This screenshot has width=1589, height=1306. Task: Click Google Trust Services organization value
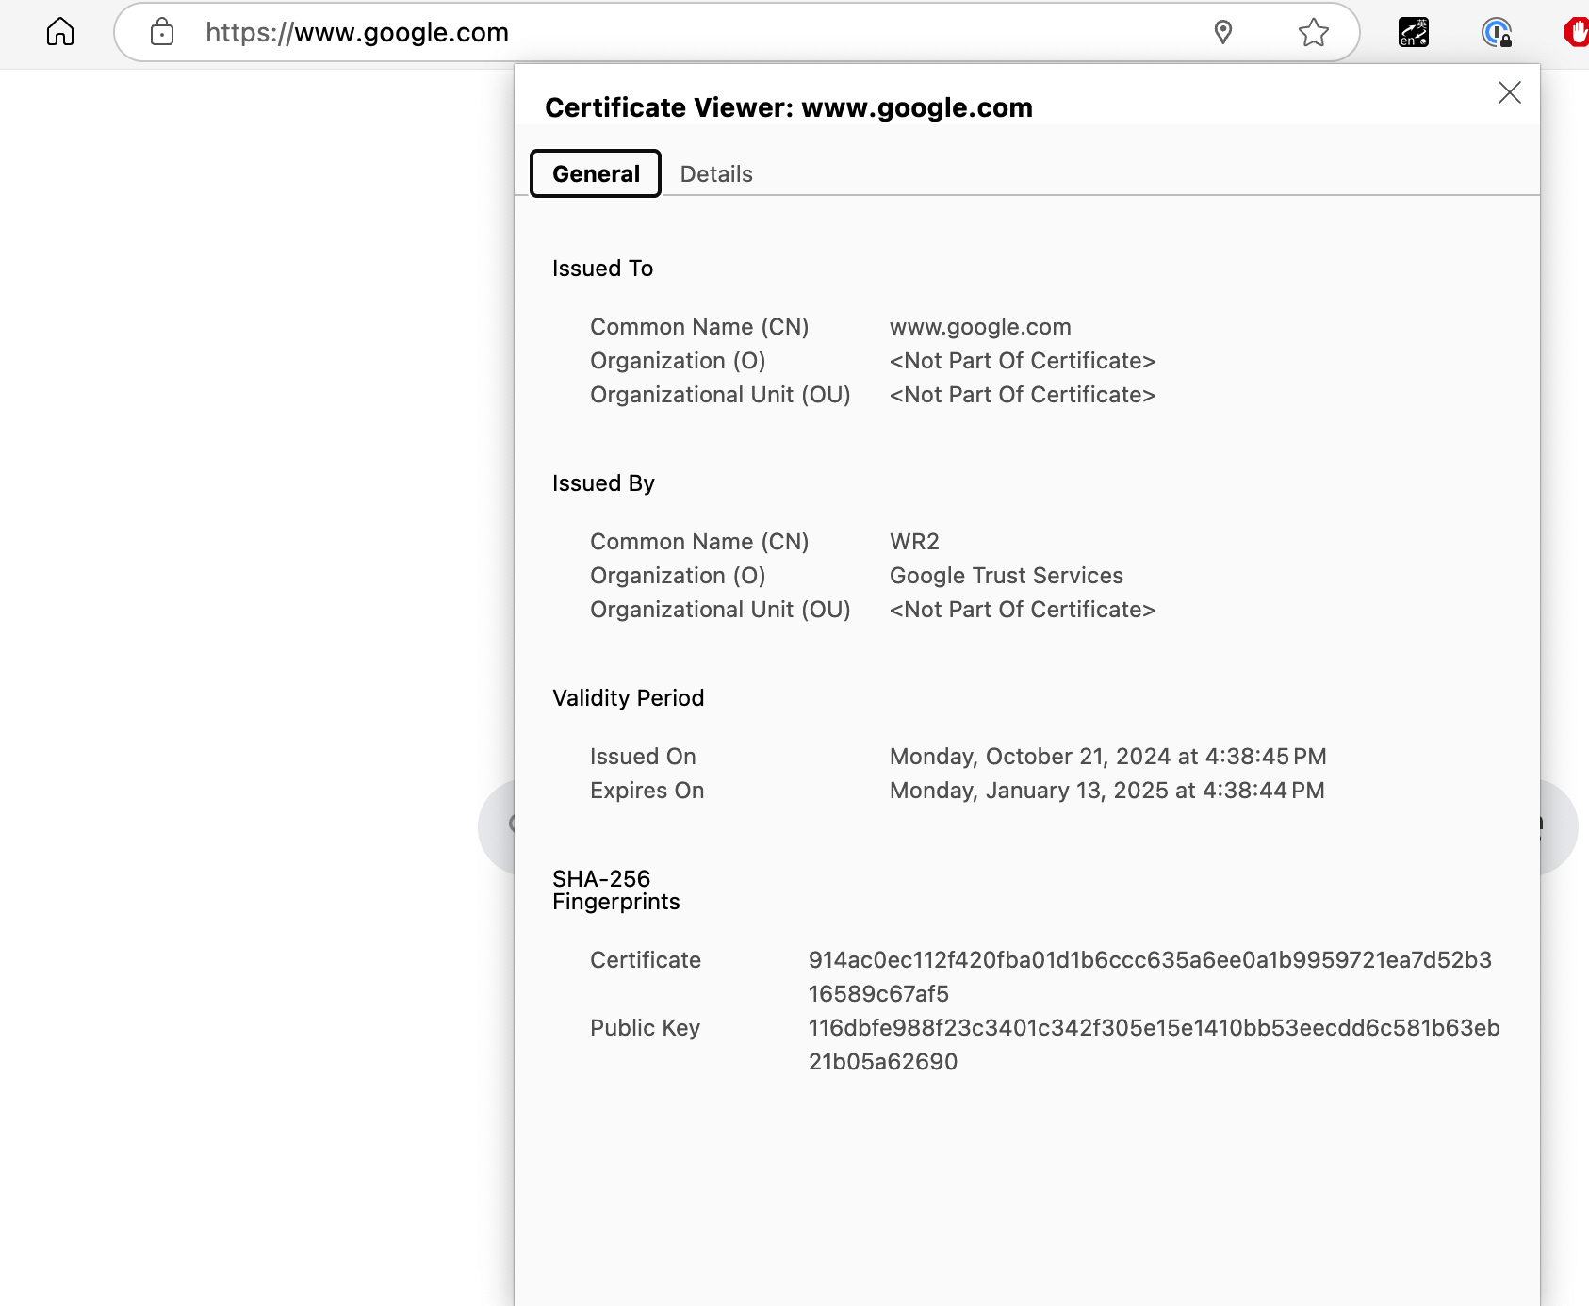[1006, 576]
